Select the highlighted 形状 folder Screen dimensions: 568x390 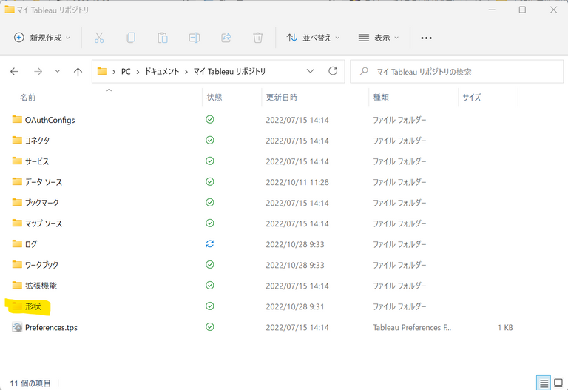point(33,306)
